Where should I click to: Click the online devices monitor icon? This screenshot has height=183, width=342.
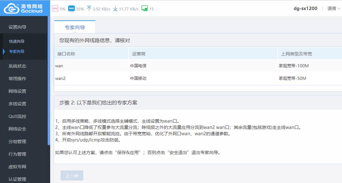point(144,9)
